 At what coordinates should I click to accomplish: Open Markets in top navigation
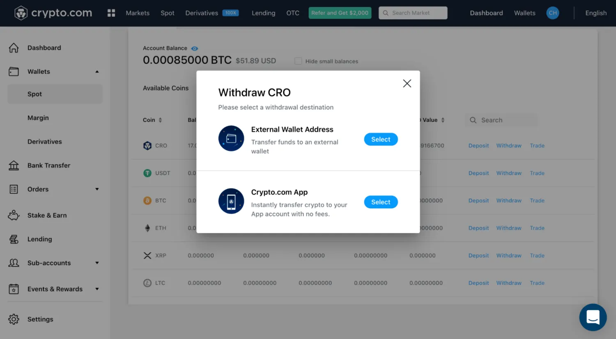click(138, 13)
